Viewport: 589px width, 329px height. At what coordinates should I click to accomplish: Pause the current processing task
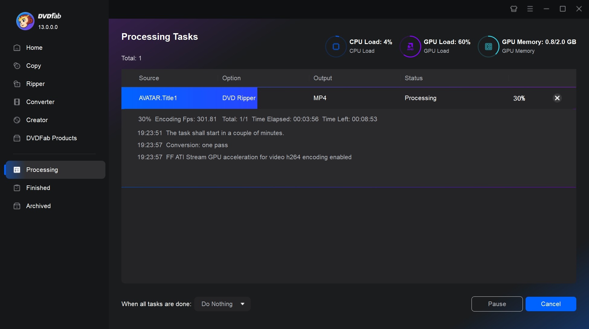click(497, 304)
